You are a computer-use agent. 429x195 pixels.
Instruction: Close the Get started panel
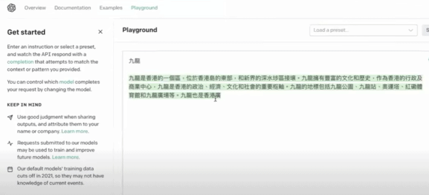pos(100,32)
